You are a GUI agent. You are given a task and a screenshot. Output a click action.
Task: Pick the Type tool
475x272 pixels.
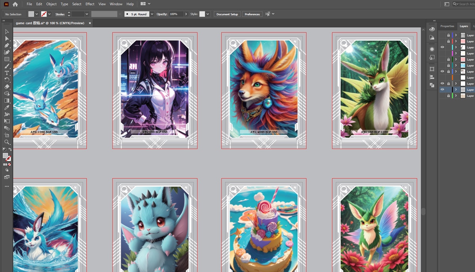tap(7, 73)
